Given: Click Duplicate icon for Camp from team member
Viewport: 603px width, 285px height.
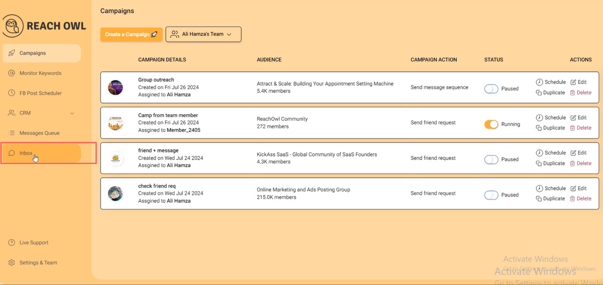Looking at the screenshot, I should (539, 128).
